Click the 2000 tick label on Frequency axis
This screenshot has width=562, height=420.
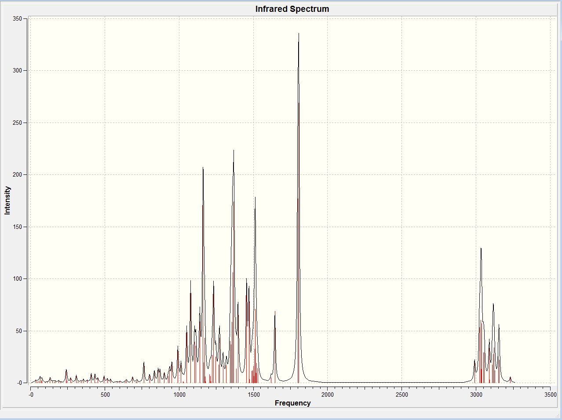(328, 395)
